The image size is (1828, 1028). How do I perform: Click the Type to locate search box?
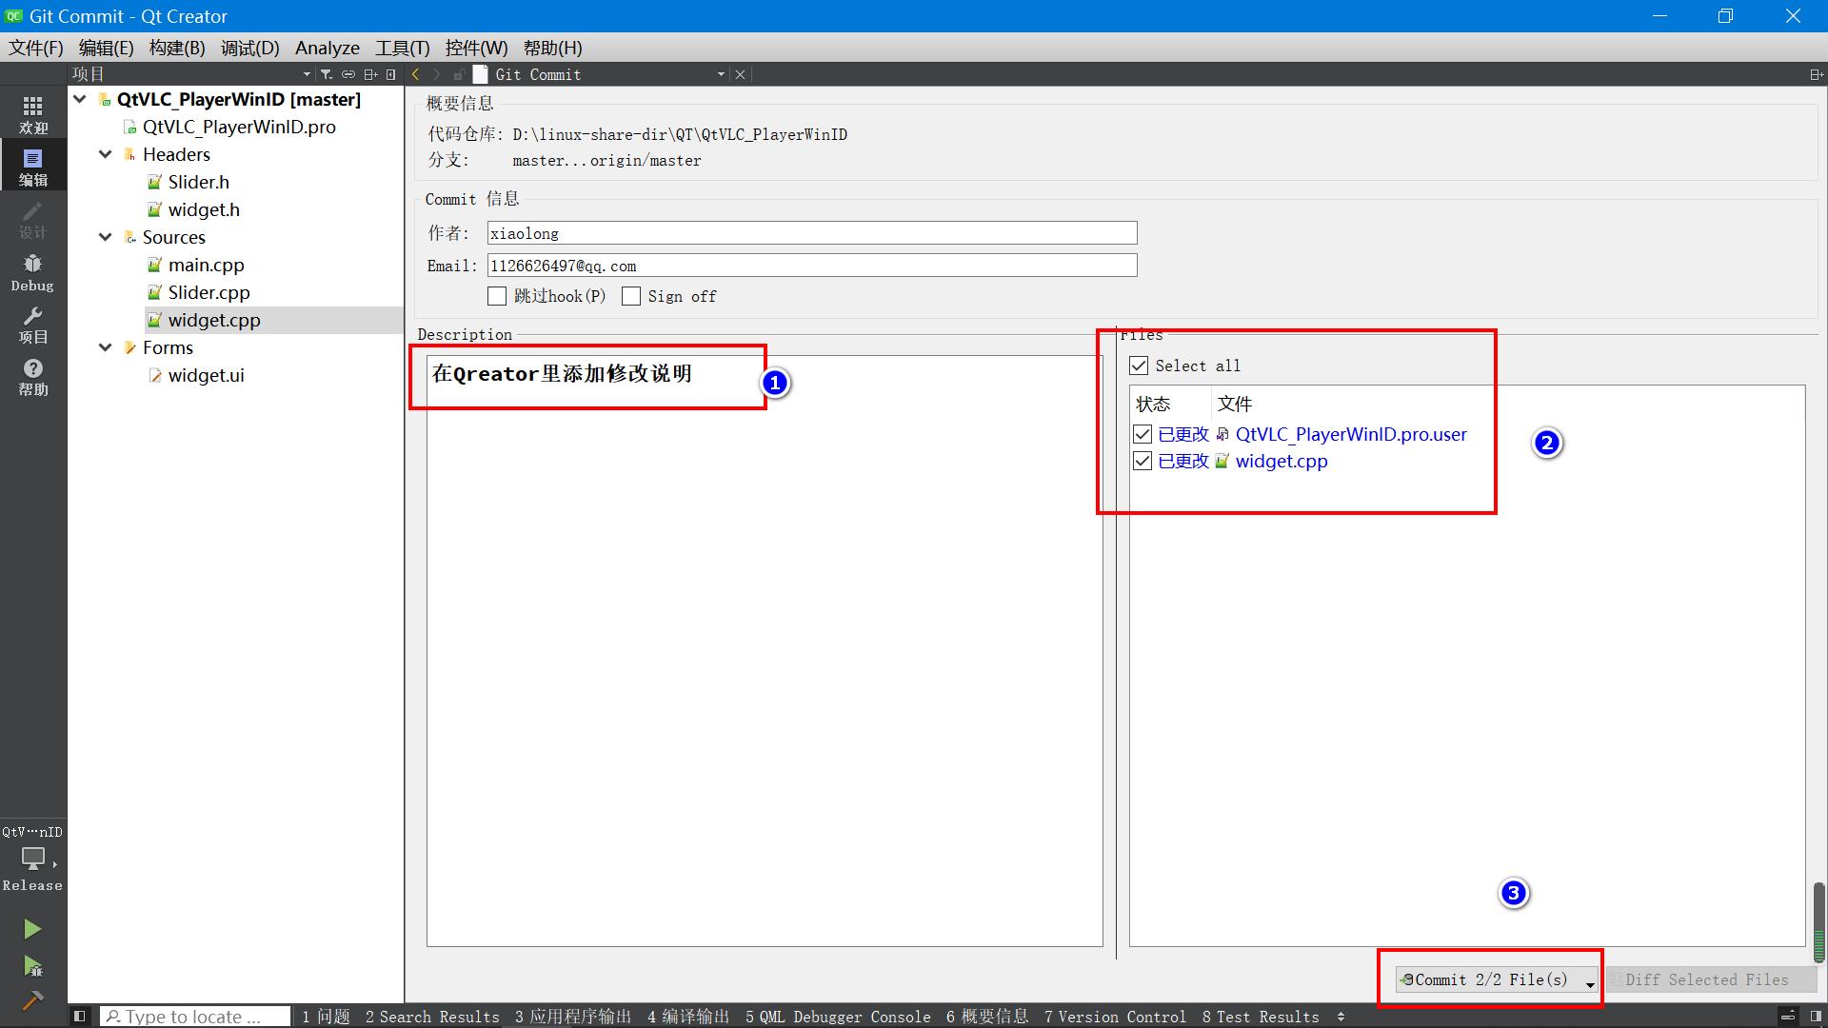coord(195,1017)
